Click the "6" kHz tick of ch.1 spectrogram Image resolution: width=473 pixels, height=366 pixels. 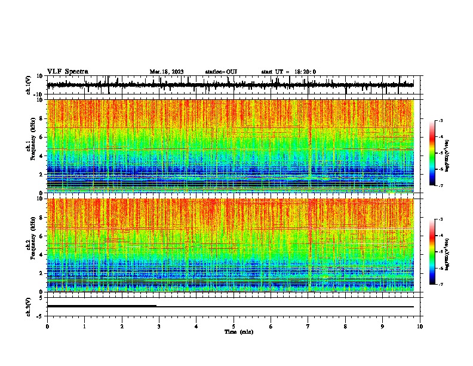(x=41, y=138)
